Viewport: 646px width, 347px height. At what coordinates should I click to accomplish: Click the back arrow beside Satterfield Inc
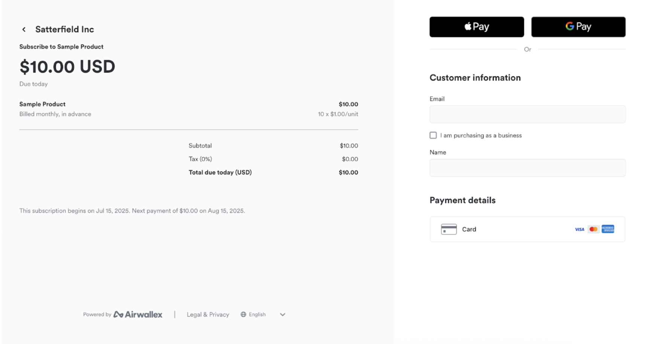point(24,29)
